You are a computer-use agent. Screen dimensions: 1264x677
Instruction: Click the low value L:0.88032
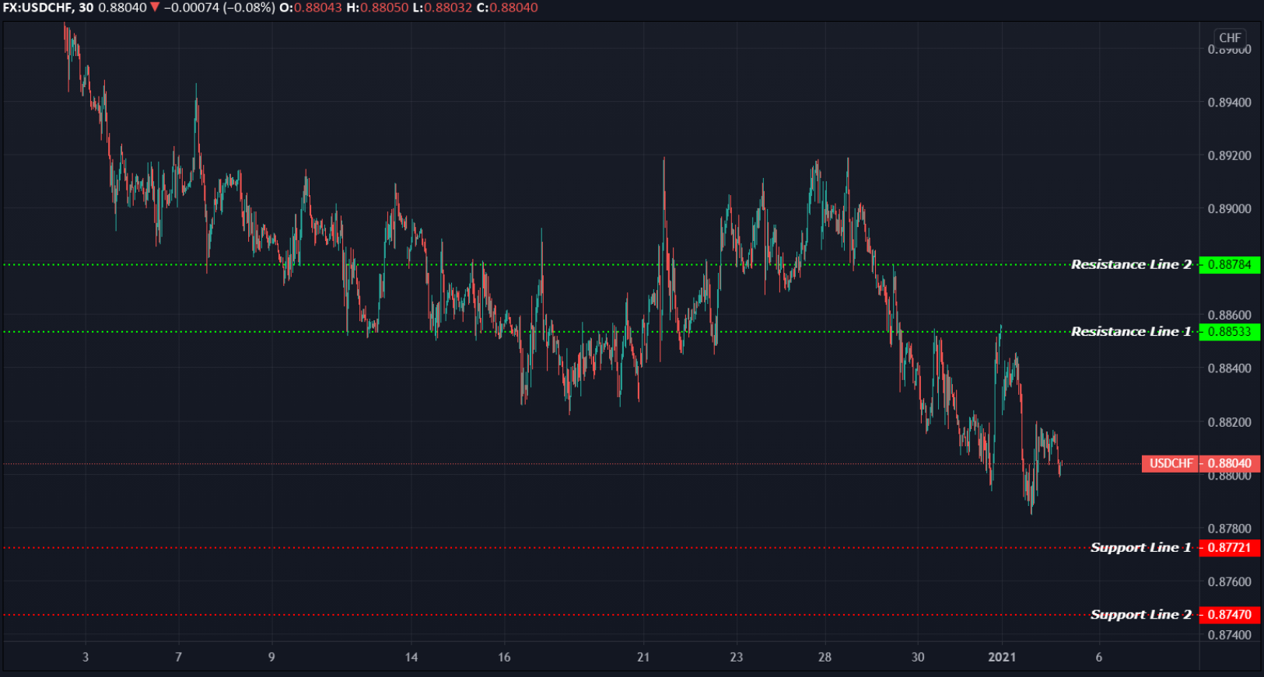point(442,8)
